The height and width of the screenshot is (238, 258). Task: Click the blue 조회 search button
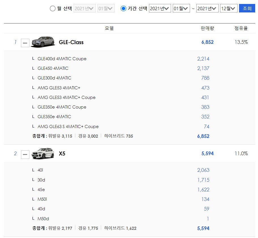tap(247, 8)
